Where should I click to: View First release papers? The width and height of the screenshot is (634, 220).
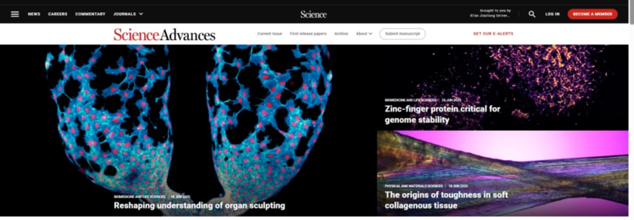308,33
